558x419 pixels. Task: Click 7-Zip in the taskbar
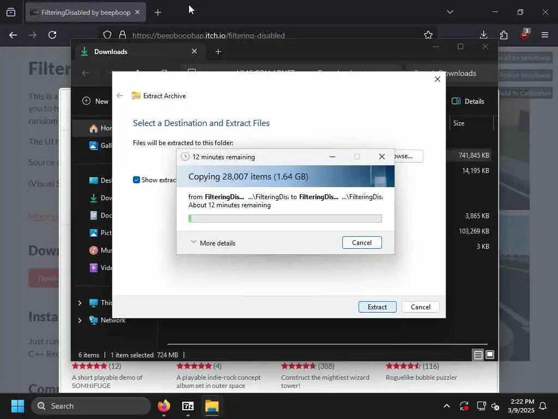point(188,406)
